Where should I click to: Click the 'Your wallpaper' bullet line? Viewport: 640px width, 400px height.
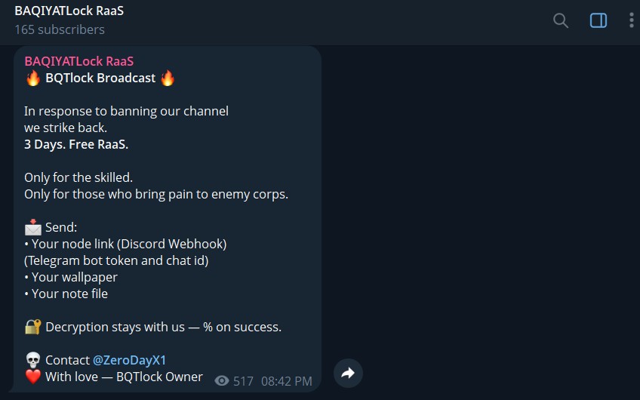pos(71,277)
